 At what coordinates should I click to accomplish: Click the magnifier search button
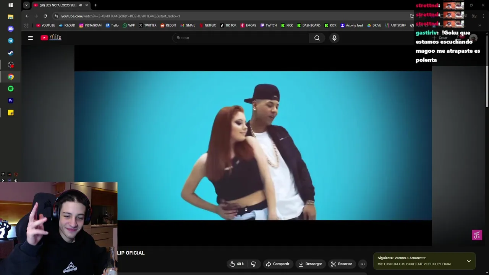point(317,38)
